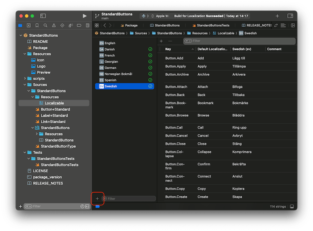Click the plus button in the title bar
The width and height of the screenshot is (313, 231).
(277, 16)
